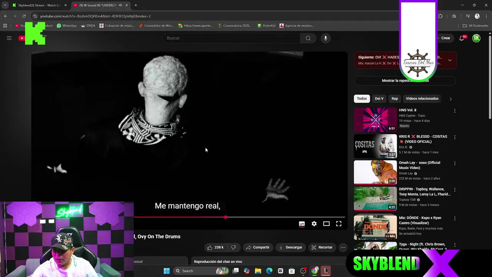The image size is (492, 277).
Task: Open a new browser tab
Action: [136, 5]
